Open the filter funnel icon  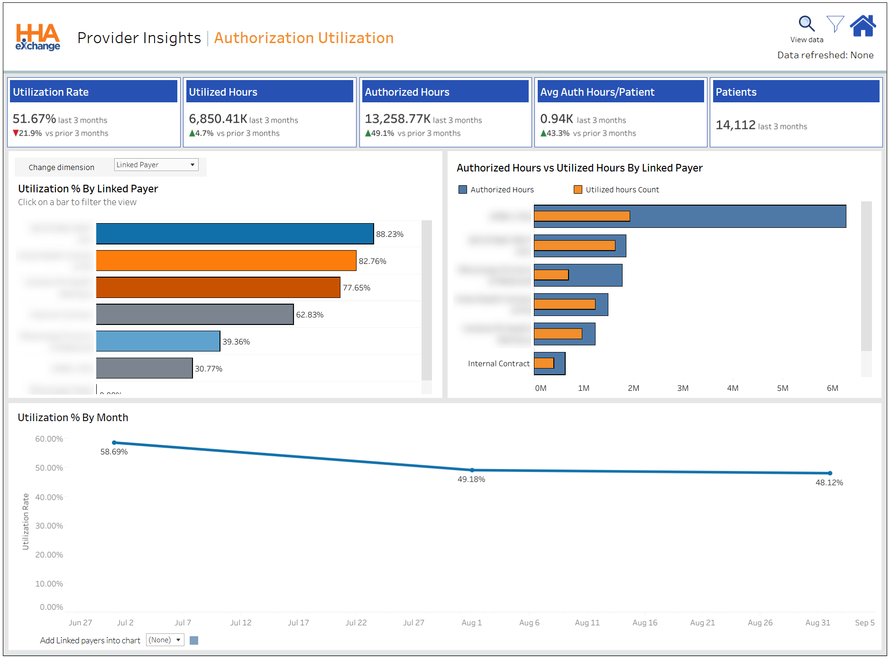(x=835, y=23)
